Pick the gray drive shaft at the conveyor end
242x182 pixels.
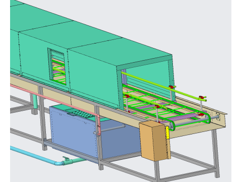195,121
